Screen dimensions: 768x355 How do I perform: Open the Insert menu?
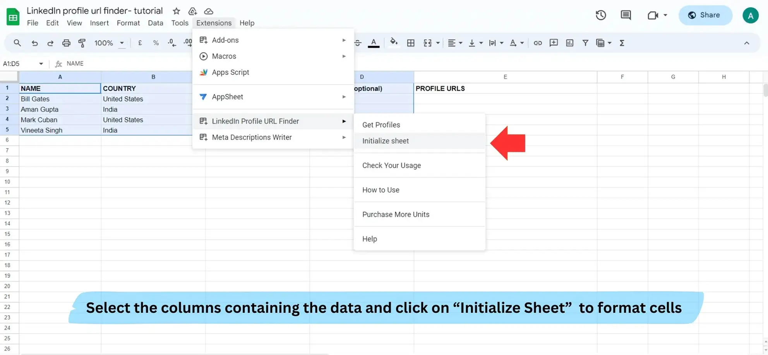click(99, 23)
